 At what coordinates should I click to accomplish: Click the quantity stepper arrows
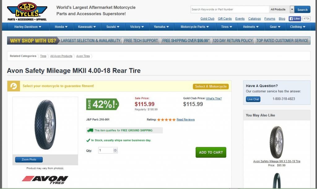[x=115, y=151]
